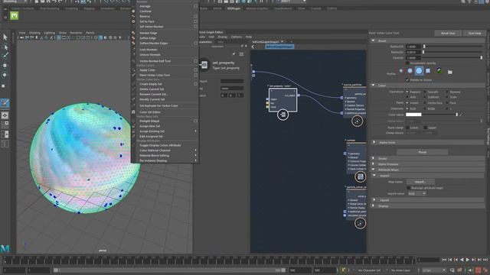
Task: Toggle Rotate to stroke checkbox
Action: click(x=407, y=79)
